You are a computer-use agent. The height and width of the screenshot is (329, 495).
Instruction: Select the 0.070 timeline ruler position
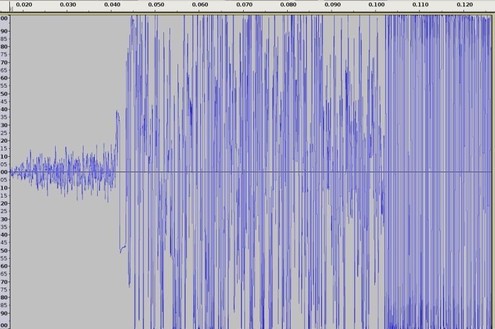[x=244, y=4]
